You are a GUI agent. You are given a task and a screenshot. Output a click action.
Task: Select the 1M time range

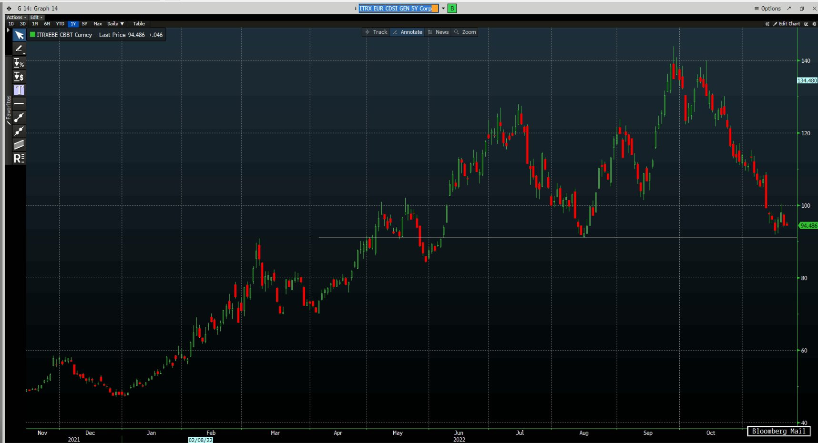point(35,24)
